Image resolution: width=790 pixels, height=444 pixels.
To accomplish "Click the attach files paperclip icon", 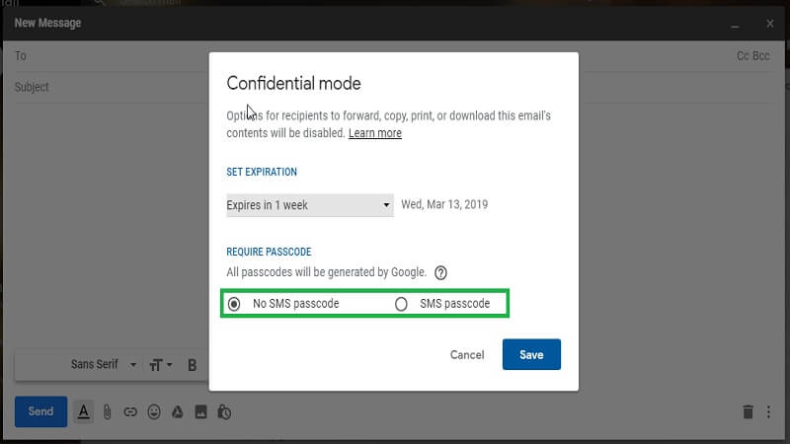I will 107,411.
